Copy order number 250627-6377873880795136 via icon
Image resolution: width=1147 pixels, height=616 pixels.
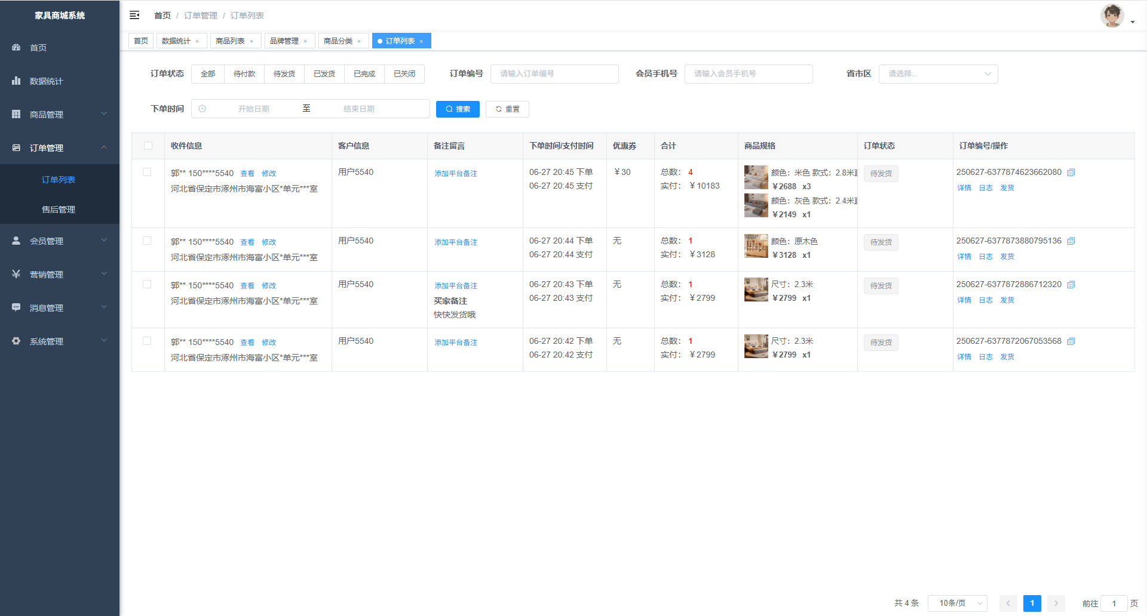click(x=1071, y=241)
